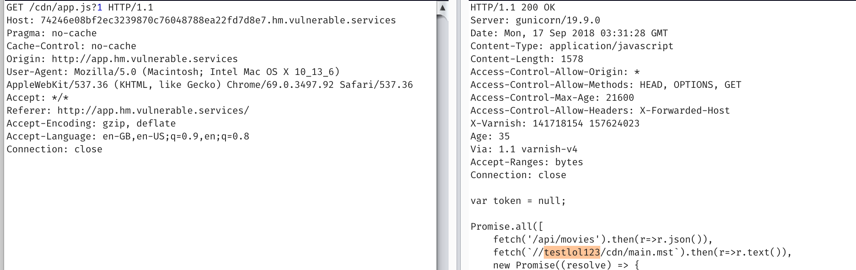Click the HTTP/1.1 200 OK status line
Screen dimensions: 856x270
pos(512,8)
